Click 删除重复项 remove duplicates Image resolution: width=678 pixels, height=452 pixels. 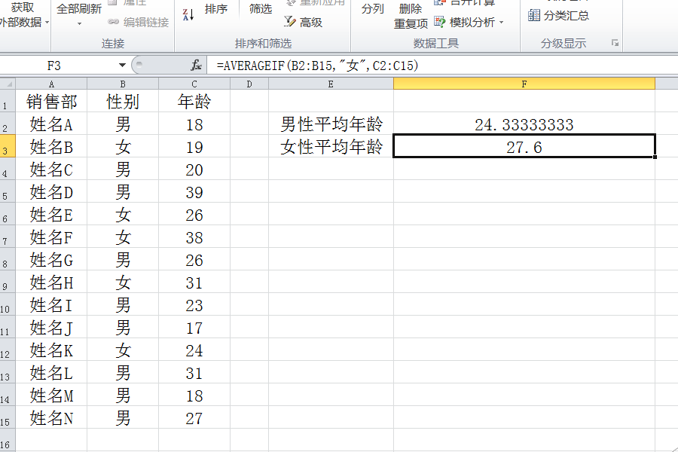point(411,16)
